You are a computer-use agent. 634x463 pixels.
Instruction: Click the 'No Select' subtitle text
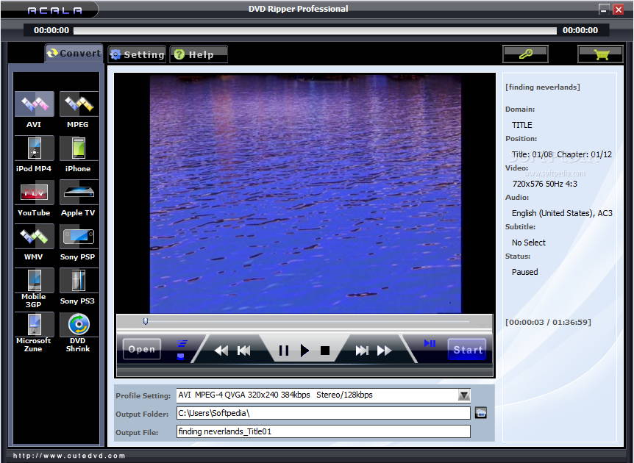pyautogui.click(x=529, y=243)
